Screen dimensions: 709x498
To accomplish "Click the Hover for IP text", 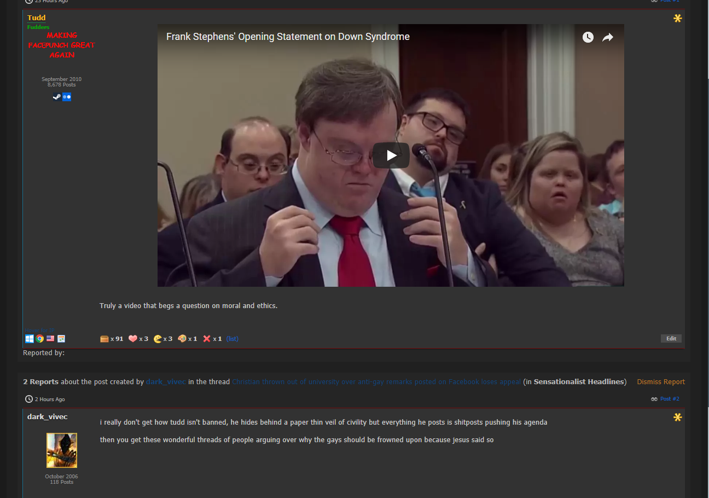I will point(40,330).
